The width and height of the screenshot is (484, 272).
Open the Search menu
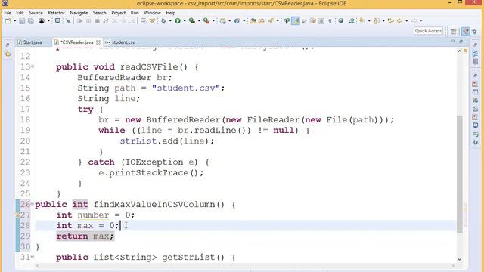point(99,13)
